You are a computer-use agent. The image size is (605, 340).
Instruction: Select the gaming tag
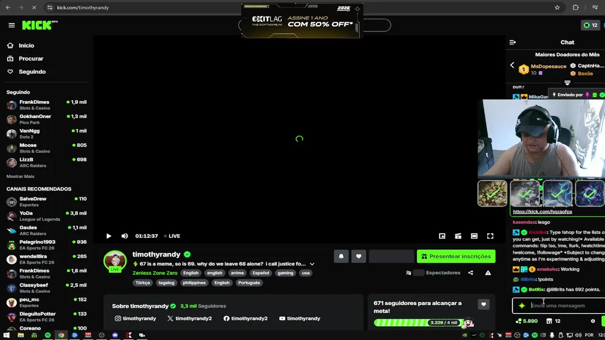(x=285, y=273)
